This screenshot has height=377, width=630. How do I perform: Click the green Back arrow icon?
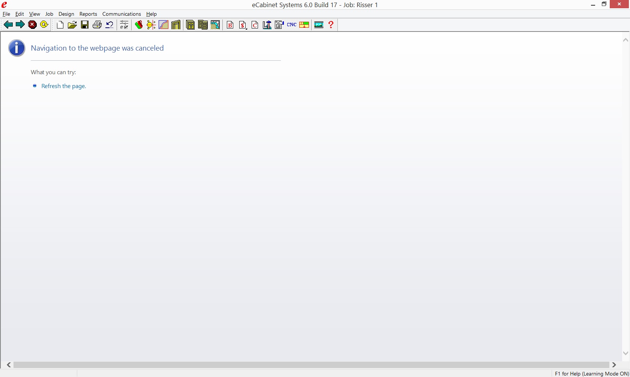(8, 25)
